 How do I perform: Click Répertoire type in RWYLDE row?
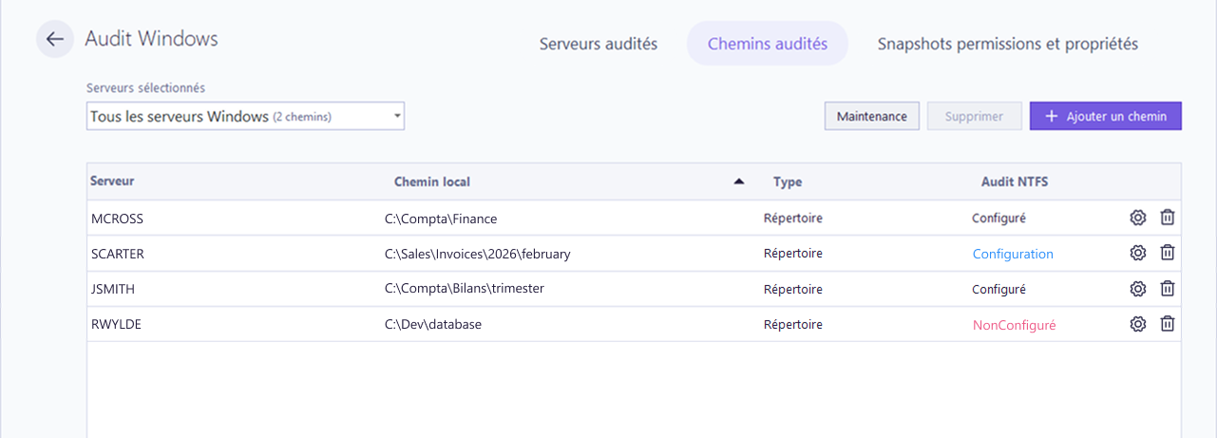pyautogui.click(x=793, y=325)
